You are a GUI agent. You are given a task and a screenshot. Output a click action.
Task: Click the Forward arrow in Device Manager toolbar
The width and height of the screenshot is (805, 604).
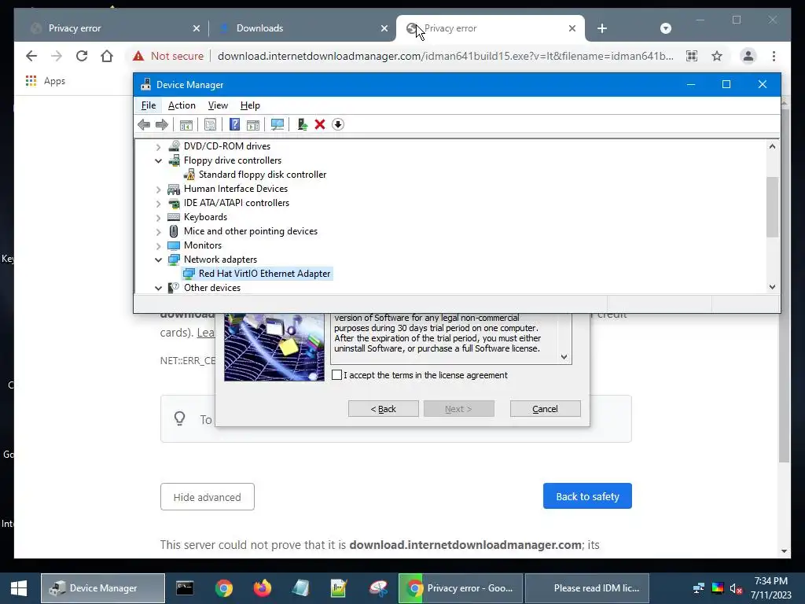click(x=162, y=124)
